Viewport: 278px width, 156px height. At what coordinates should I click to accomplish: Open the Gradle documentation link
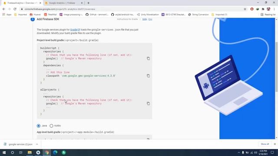75,30
